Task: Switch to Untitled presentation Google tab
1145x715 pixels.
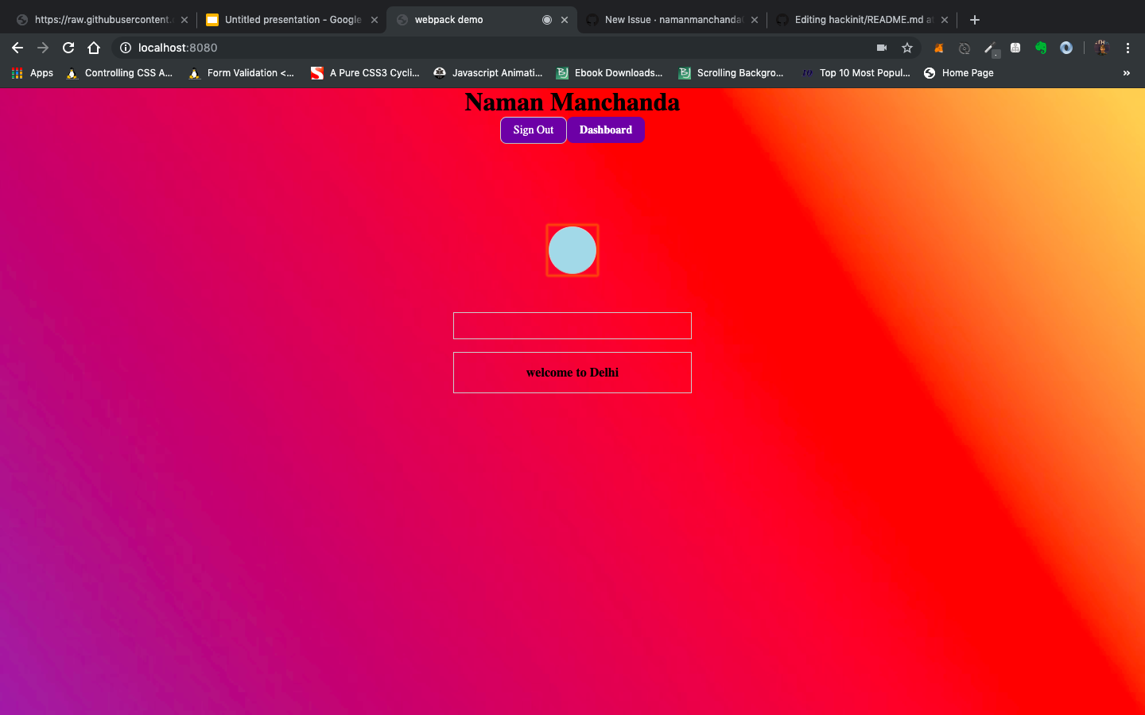Action: (293, 20)
